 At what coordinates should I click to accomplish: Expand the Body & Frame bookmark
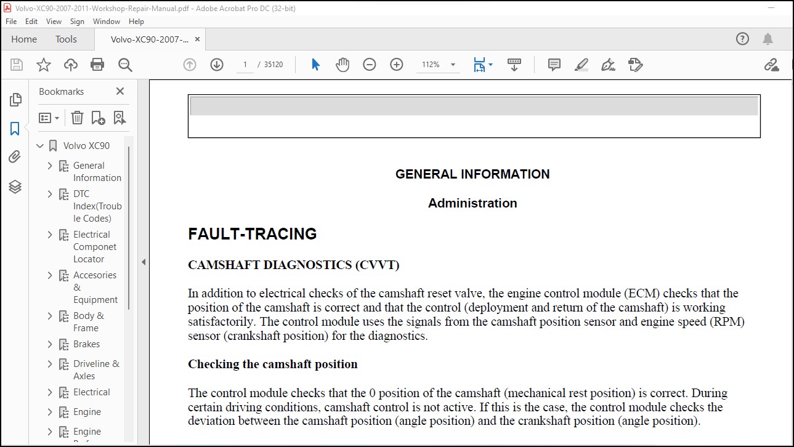coord(51,316)
